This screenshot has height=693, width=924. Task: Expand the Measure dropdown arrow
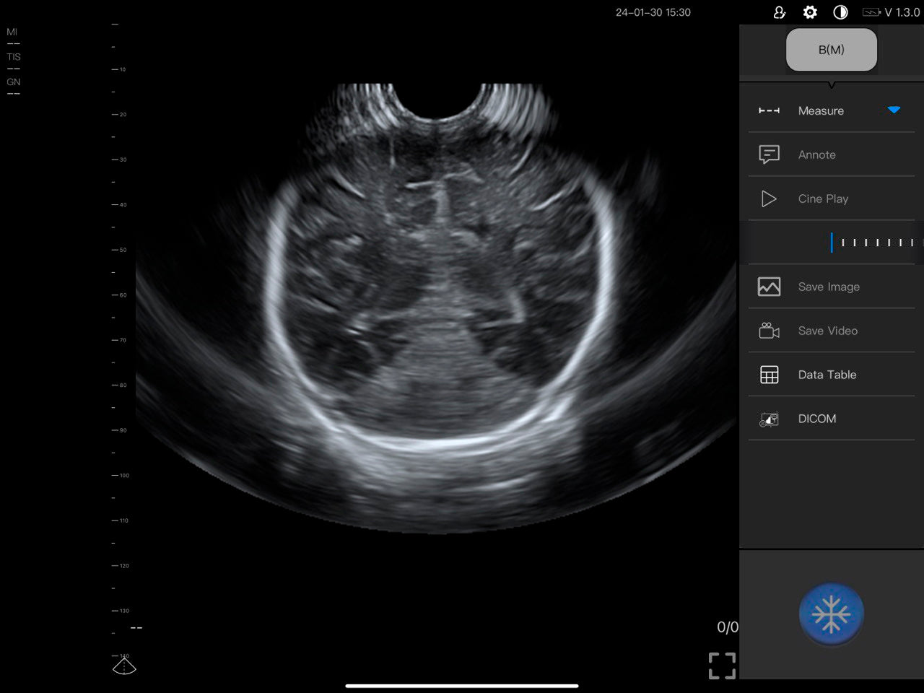894,110
